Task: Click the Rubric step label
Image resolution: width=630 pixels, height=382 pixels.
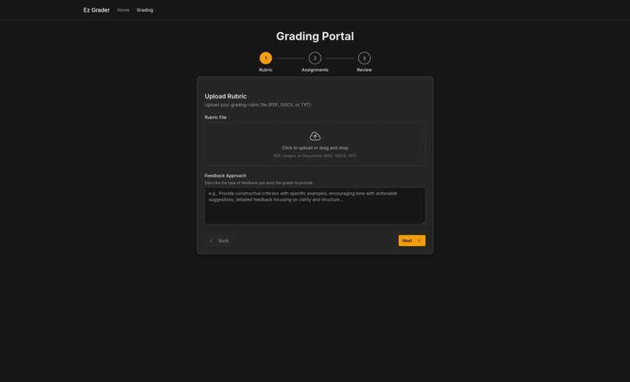Action: tap(266, 70)
